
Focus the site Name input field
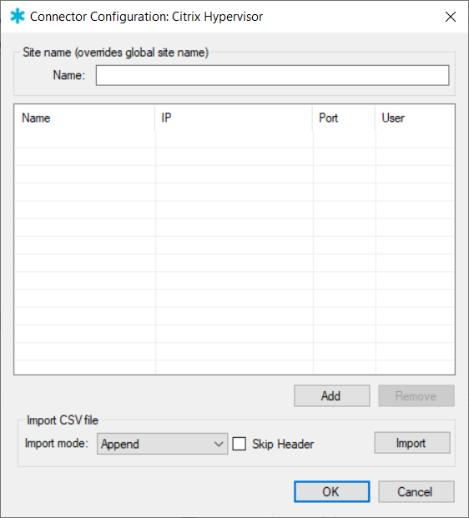(272, 75)
